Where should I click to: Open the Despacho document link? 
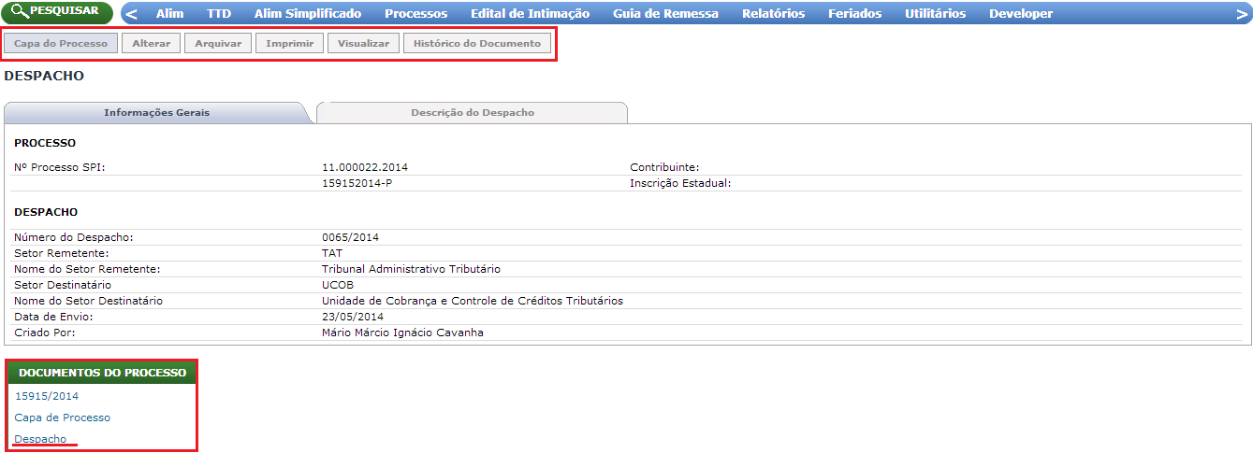pyautogui.click(x=41, y=439)
